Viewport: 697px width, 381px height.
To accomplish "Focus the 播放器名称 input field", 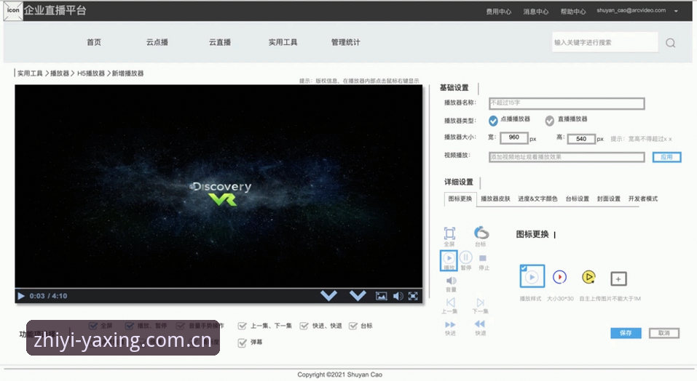I will coord(567,103).
